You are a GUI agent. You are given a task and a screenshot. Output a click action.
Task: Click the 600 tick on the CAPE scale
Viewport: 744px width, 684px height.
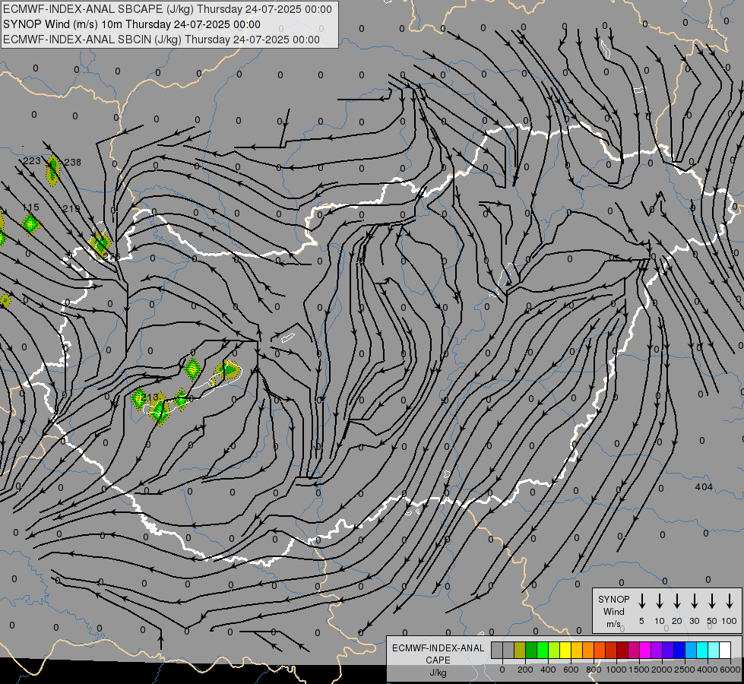[571, 670]
